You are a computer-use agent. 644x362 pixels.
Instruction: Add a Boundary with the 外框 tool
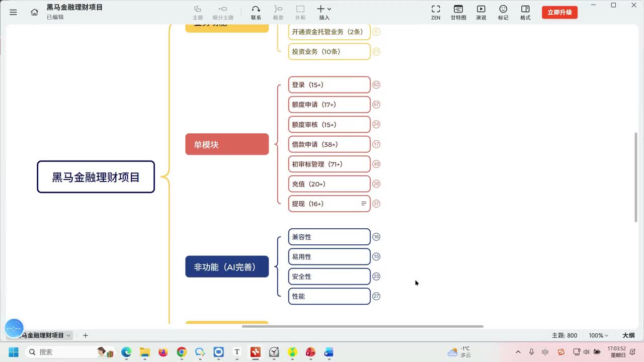[300, 13]
